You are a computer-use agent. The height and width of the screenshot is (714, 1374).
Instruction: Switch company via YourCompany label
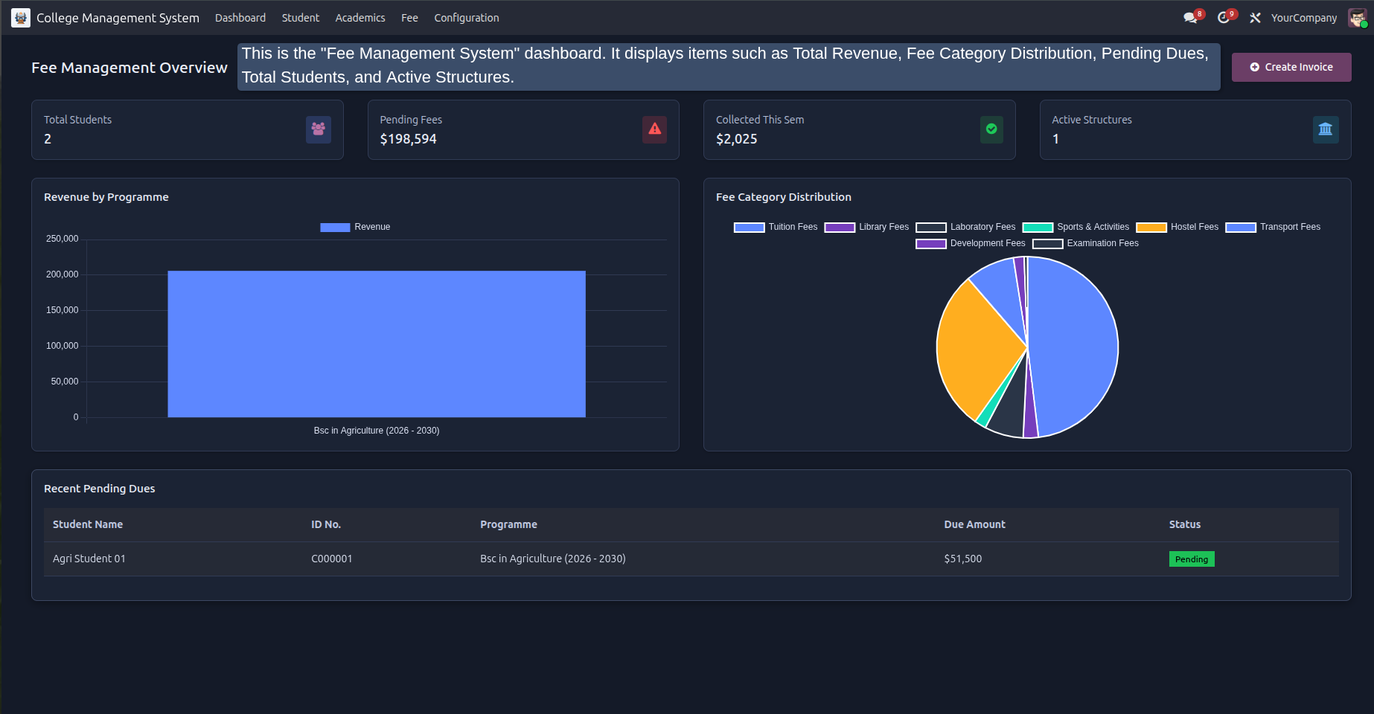[x=1304, y=18]
